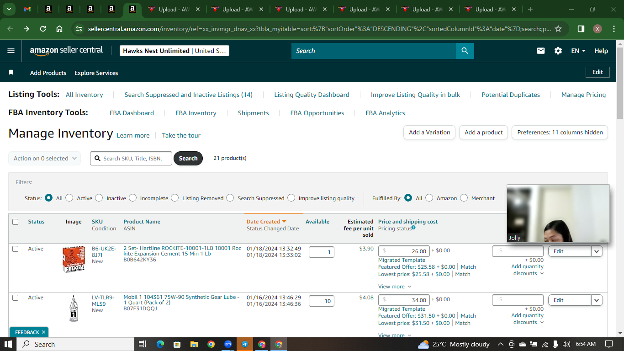Open buyer messages envelope icon
Screen dimensions: 624x351
[x=541, y=51]
